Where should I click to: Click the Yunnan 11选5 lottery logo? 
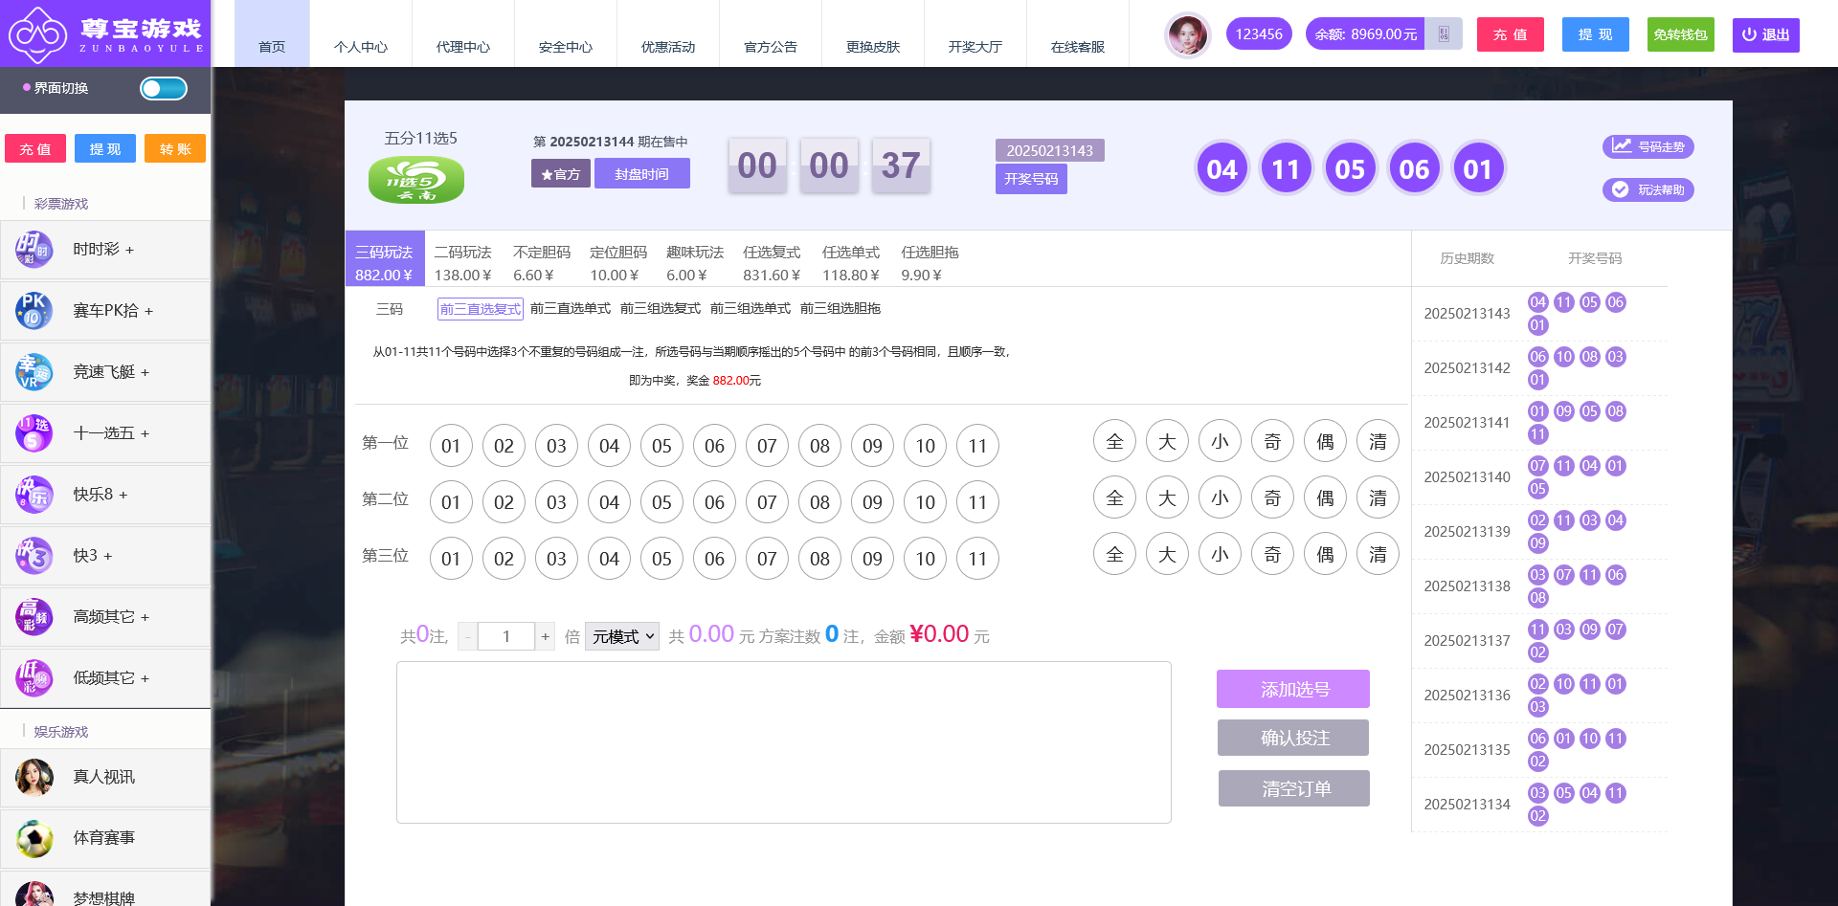[416, 180]
